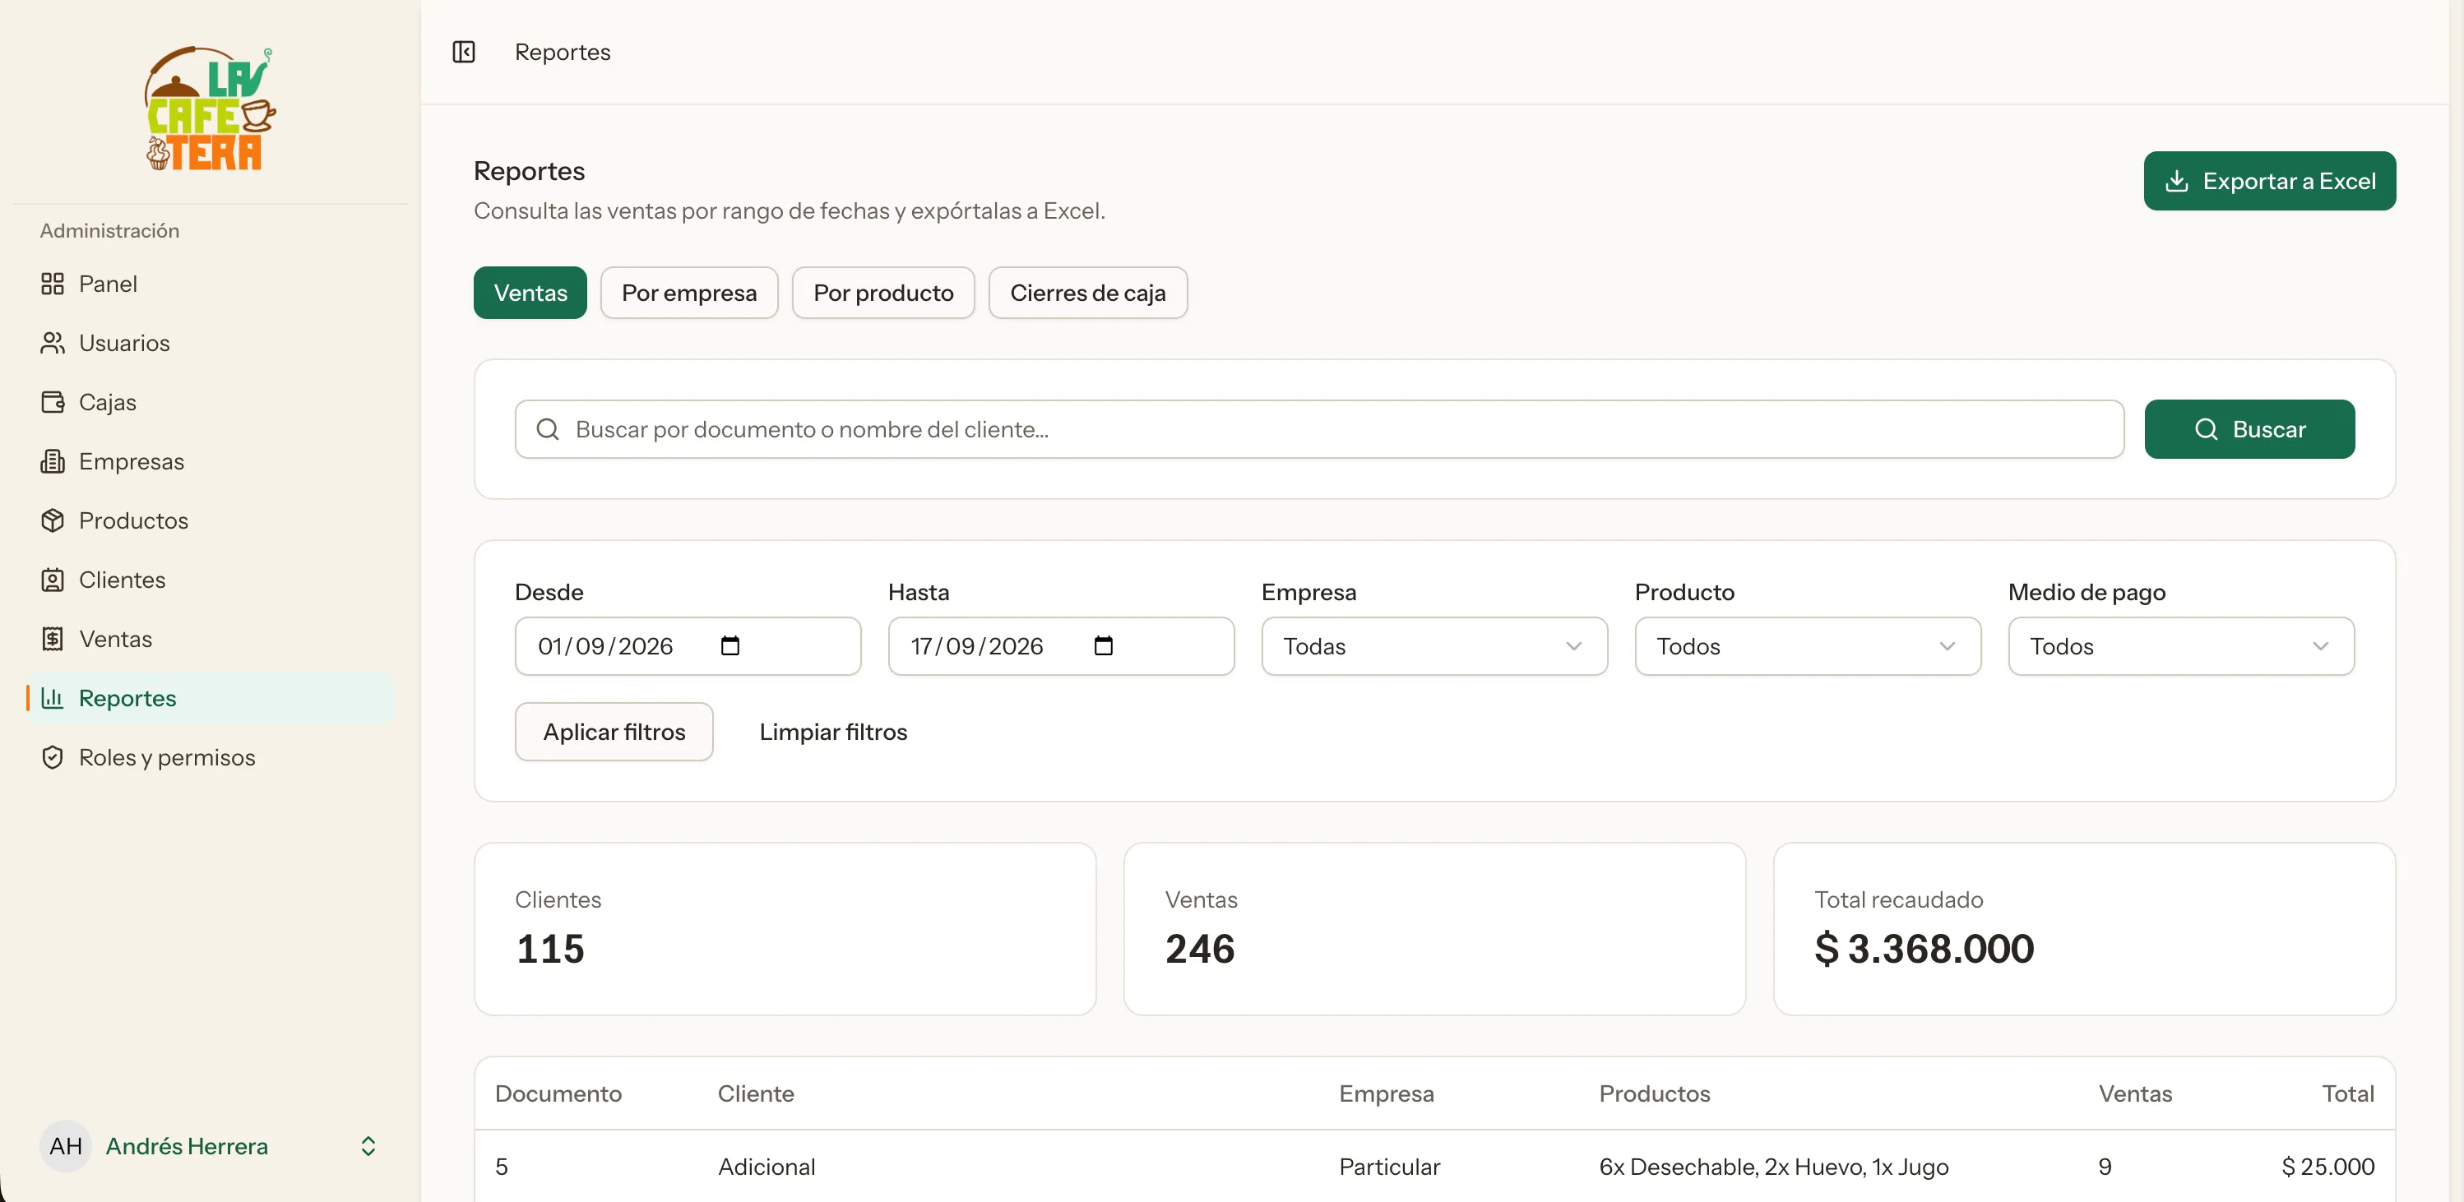Image resolution: width=2464 pixels, height=1202 pixels.
Task: Click the Total column header
Action: click(x=2347, y=1093)
